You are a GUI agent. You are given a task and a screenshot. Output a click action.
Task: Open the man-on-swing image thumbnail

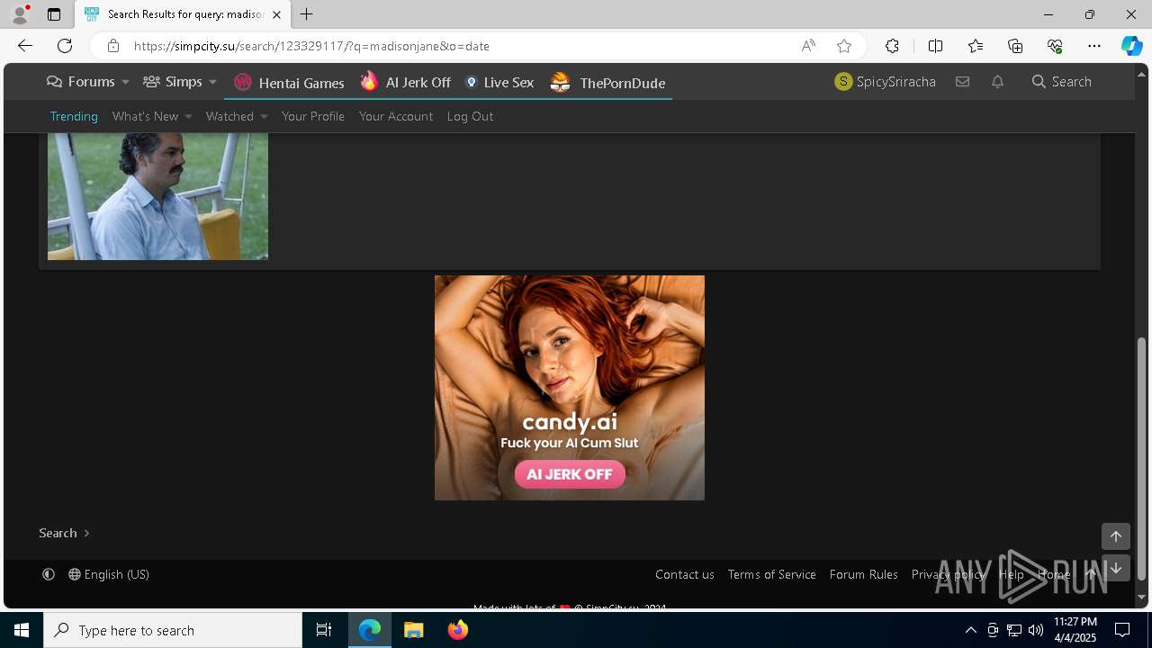pos(157,196)
